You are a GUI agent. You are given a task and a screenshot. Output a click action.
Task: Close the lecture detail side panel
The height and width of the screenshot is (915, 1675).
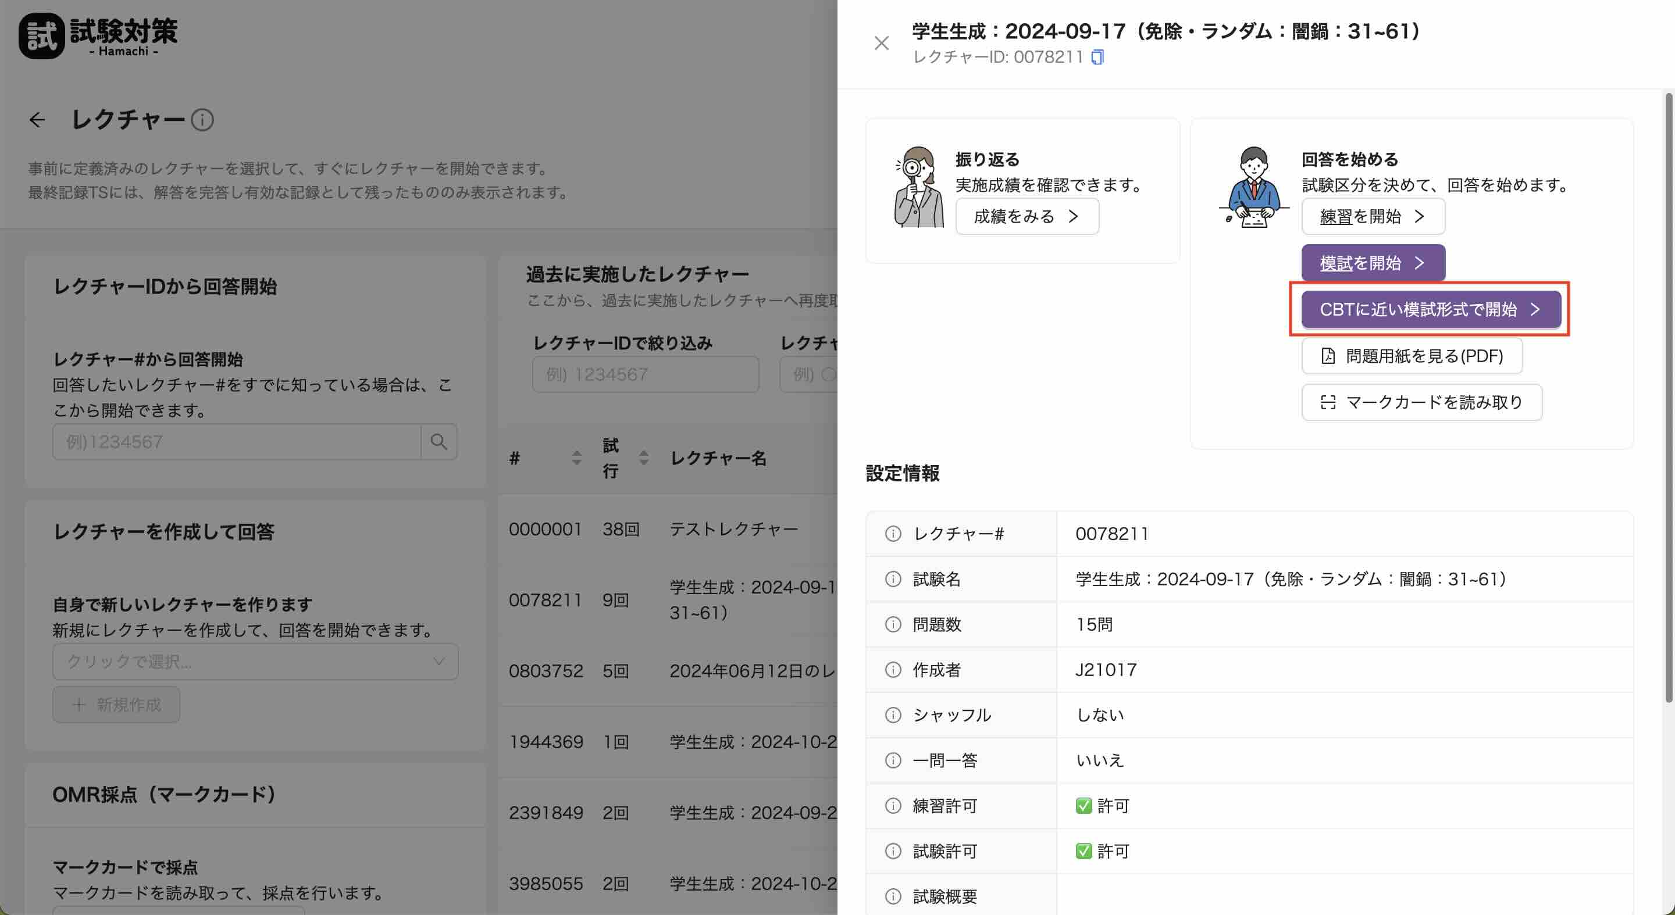pyautogui.click(x=881, y=44)
